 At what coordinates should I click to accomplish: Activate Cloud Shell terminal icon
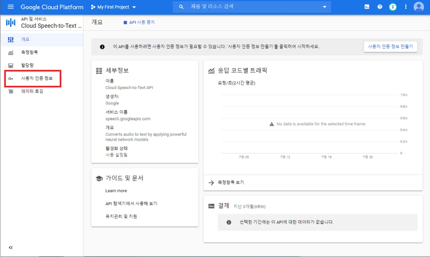pyautogui.click(x=367, y=7)
